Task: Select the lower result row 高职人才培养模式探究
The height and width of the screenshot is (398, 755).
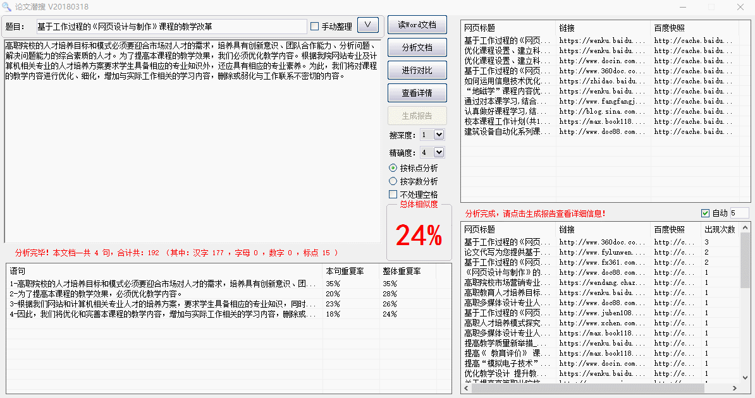Action: (x=601, y=322)
